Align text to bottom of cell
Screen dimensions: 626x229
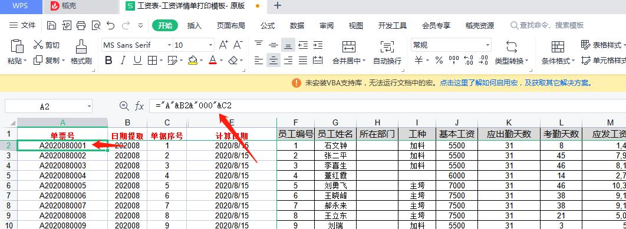(288, 45)
